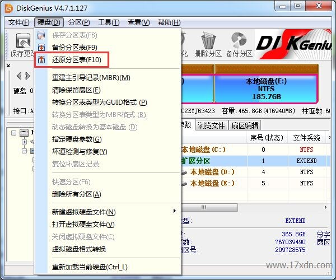Click the 文件系统 column header
The width and height of the screenshot is (336, 280).
[x=306, y=138]
